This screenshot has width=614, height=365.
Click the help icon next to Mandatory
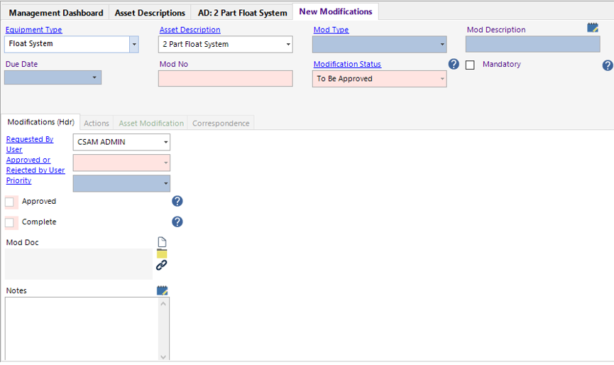(x=608, y=65)
